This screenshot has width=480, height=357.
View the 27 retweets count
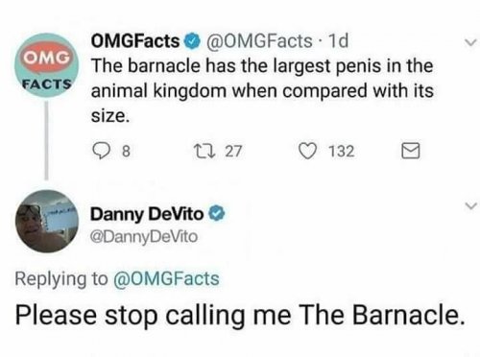pos(233,151)
